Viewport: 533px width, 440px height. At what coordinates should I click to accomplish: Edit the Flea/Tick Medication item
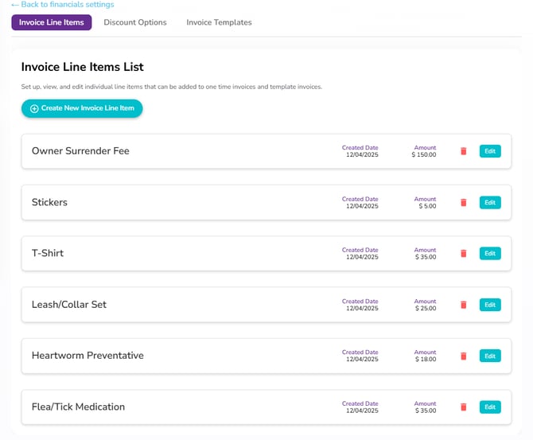point(490,407)
